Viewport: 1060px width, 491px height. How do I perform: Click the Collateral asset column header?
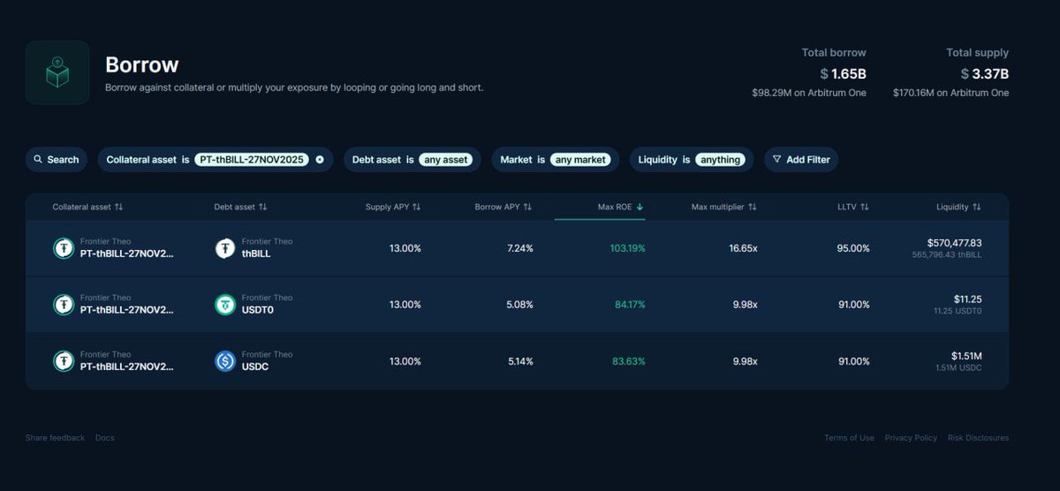[x=87, y=207]
